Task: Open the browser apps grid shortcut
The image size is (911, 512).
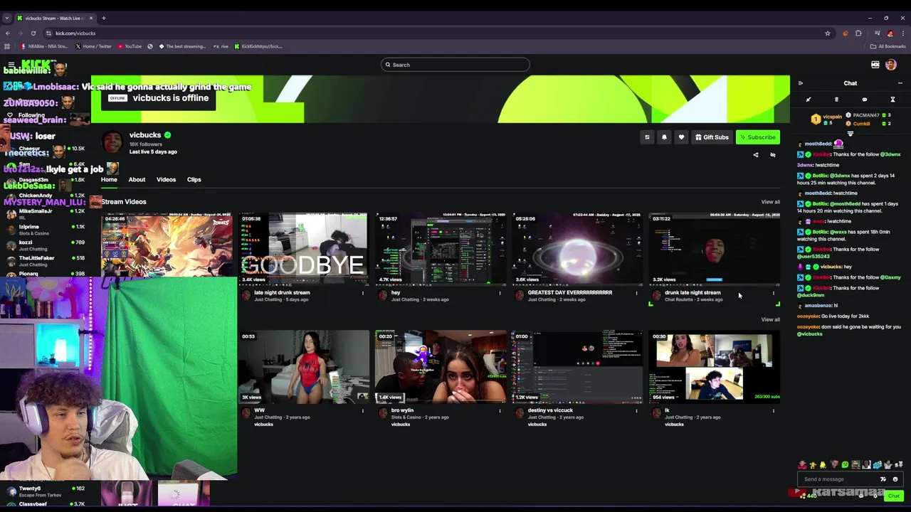Action: (7, 46)
